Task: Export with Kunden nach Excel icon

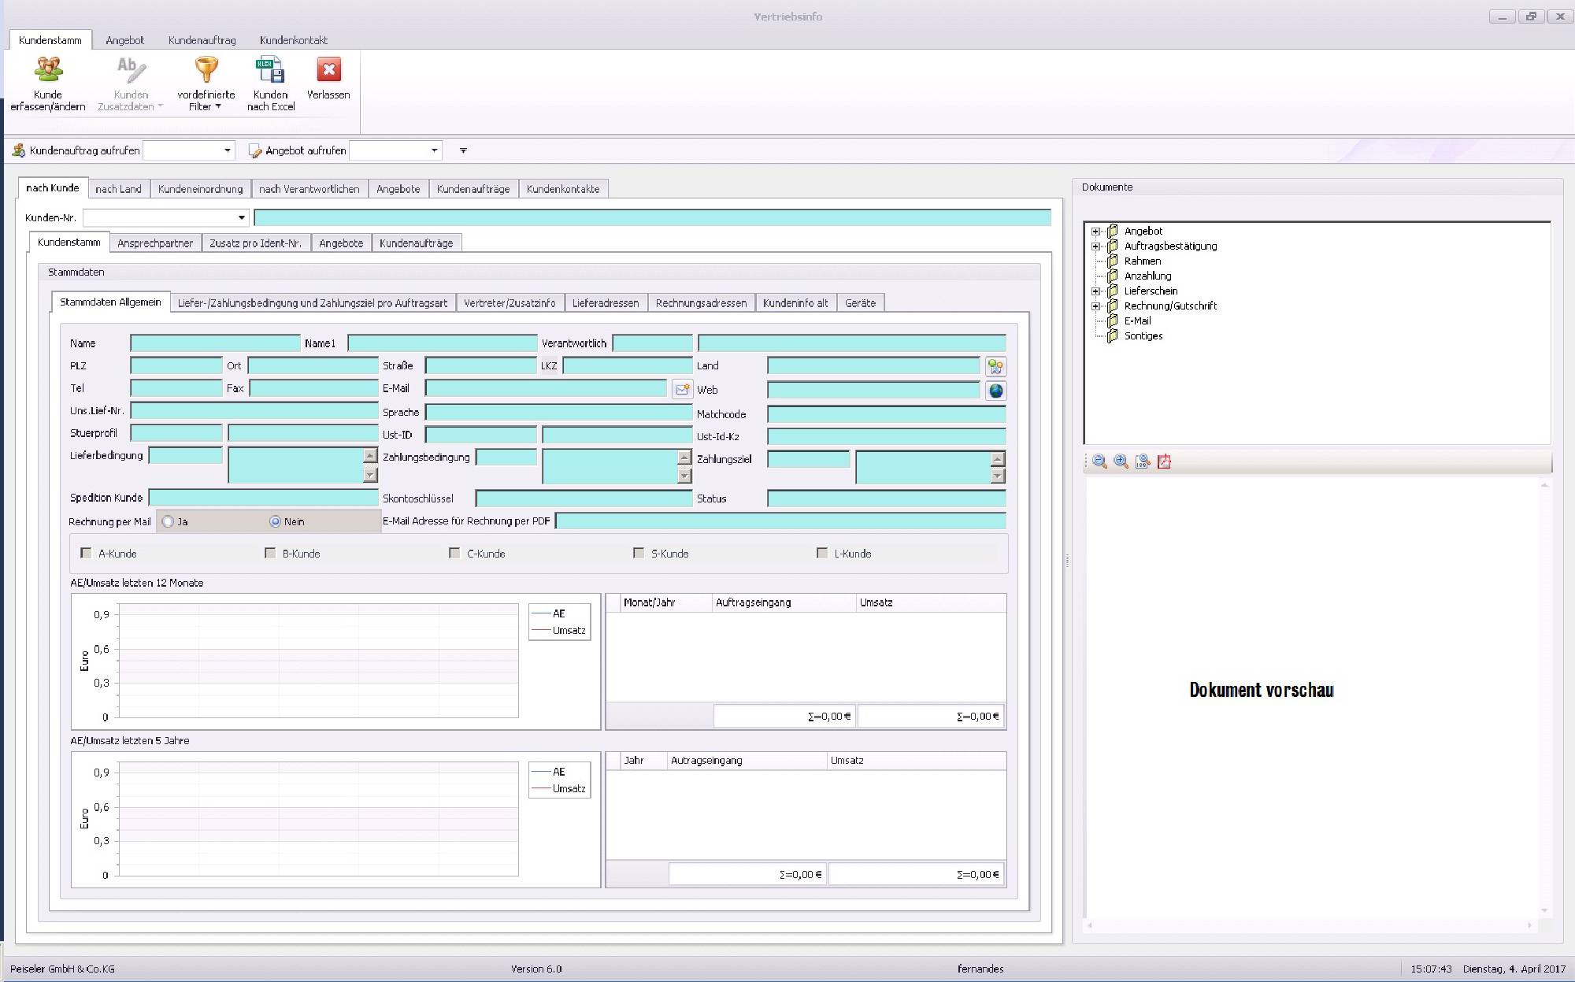Action: point(270,70)
